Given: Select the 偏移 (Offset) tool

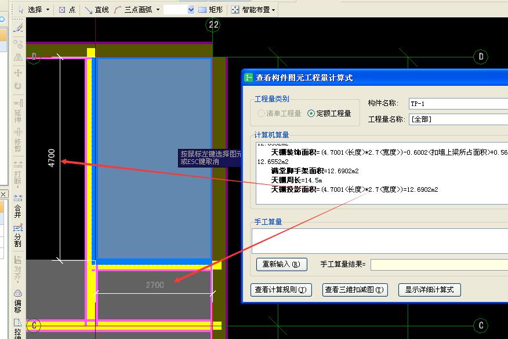Looking at the screenshot, I should 18,301.
